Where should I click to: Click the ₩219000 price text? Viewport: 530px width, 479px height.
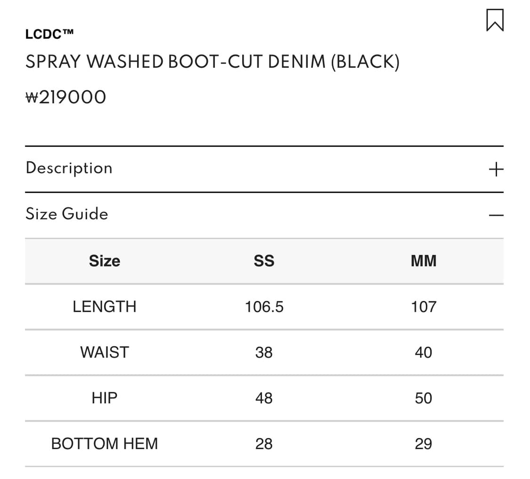(x=66, y=97)
